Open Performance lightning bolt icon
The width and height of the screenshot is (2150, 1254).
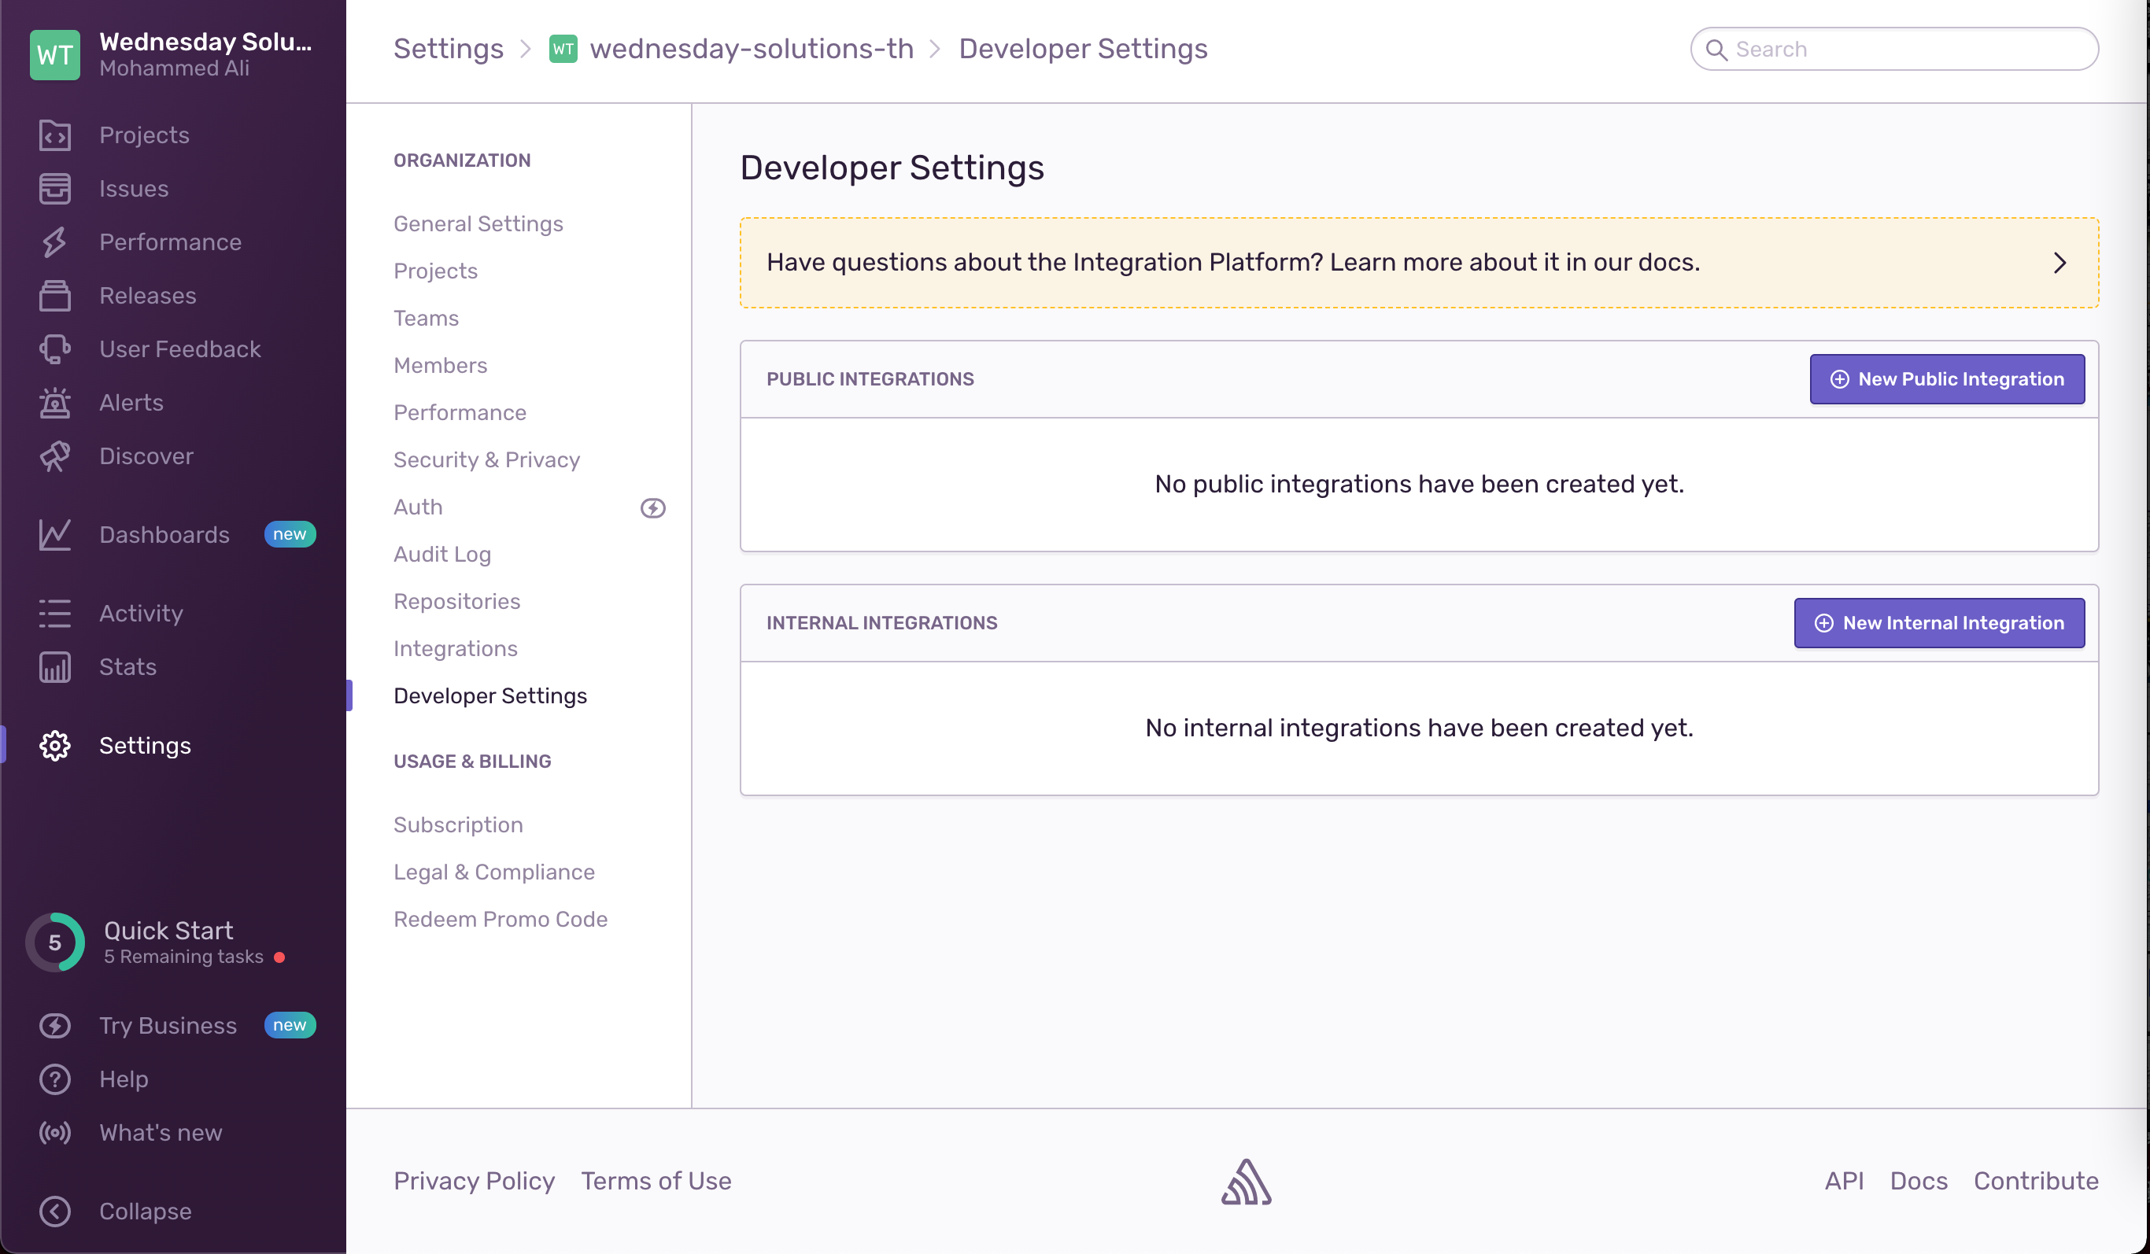click(54, 242)
